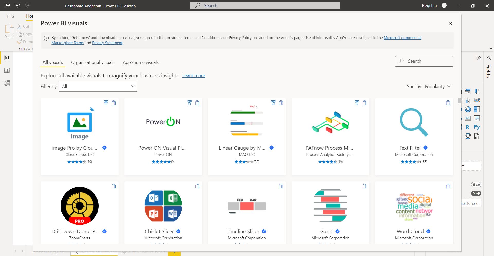Open the Data view in left sidebar
The width and height of the screenshot is (494, 256).
tap(7, 70)
